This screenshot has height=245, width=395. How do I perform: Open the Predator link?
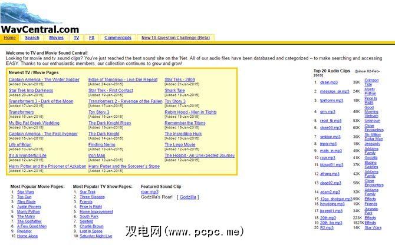click(24, 231)
